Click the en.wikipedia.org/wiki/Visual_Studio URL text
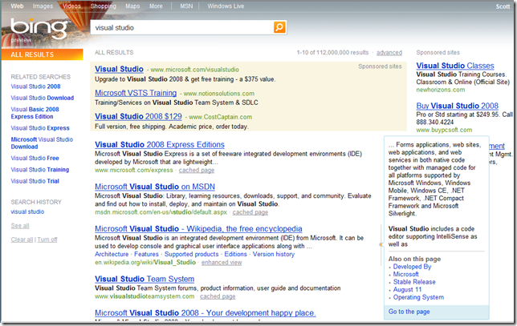The image size is (517, 326). [145, 263]
